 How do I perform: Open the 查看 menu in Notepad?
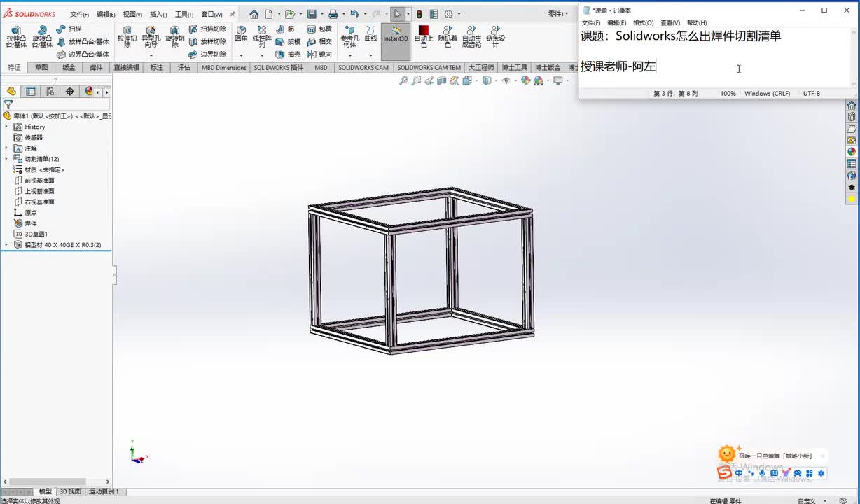[x=670, y=23]
